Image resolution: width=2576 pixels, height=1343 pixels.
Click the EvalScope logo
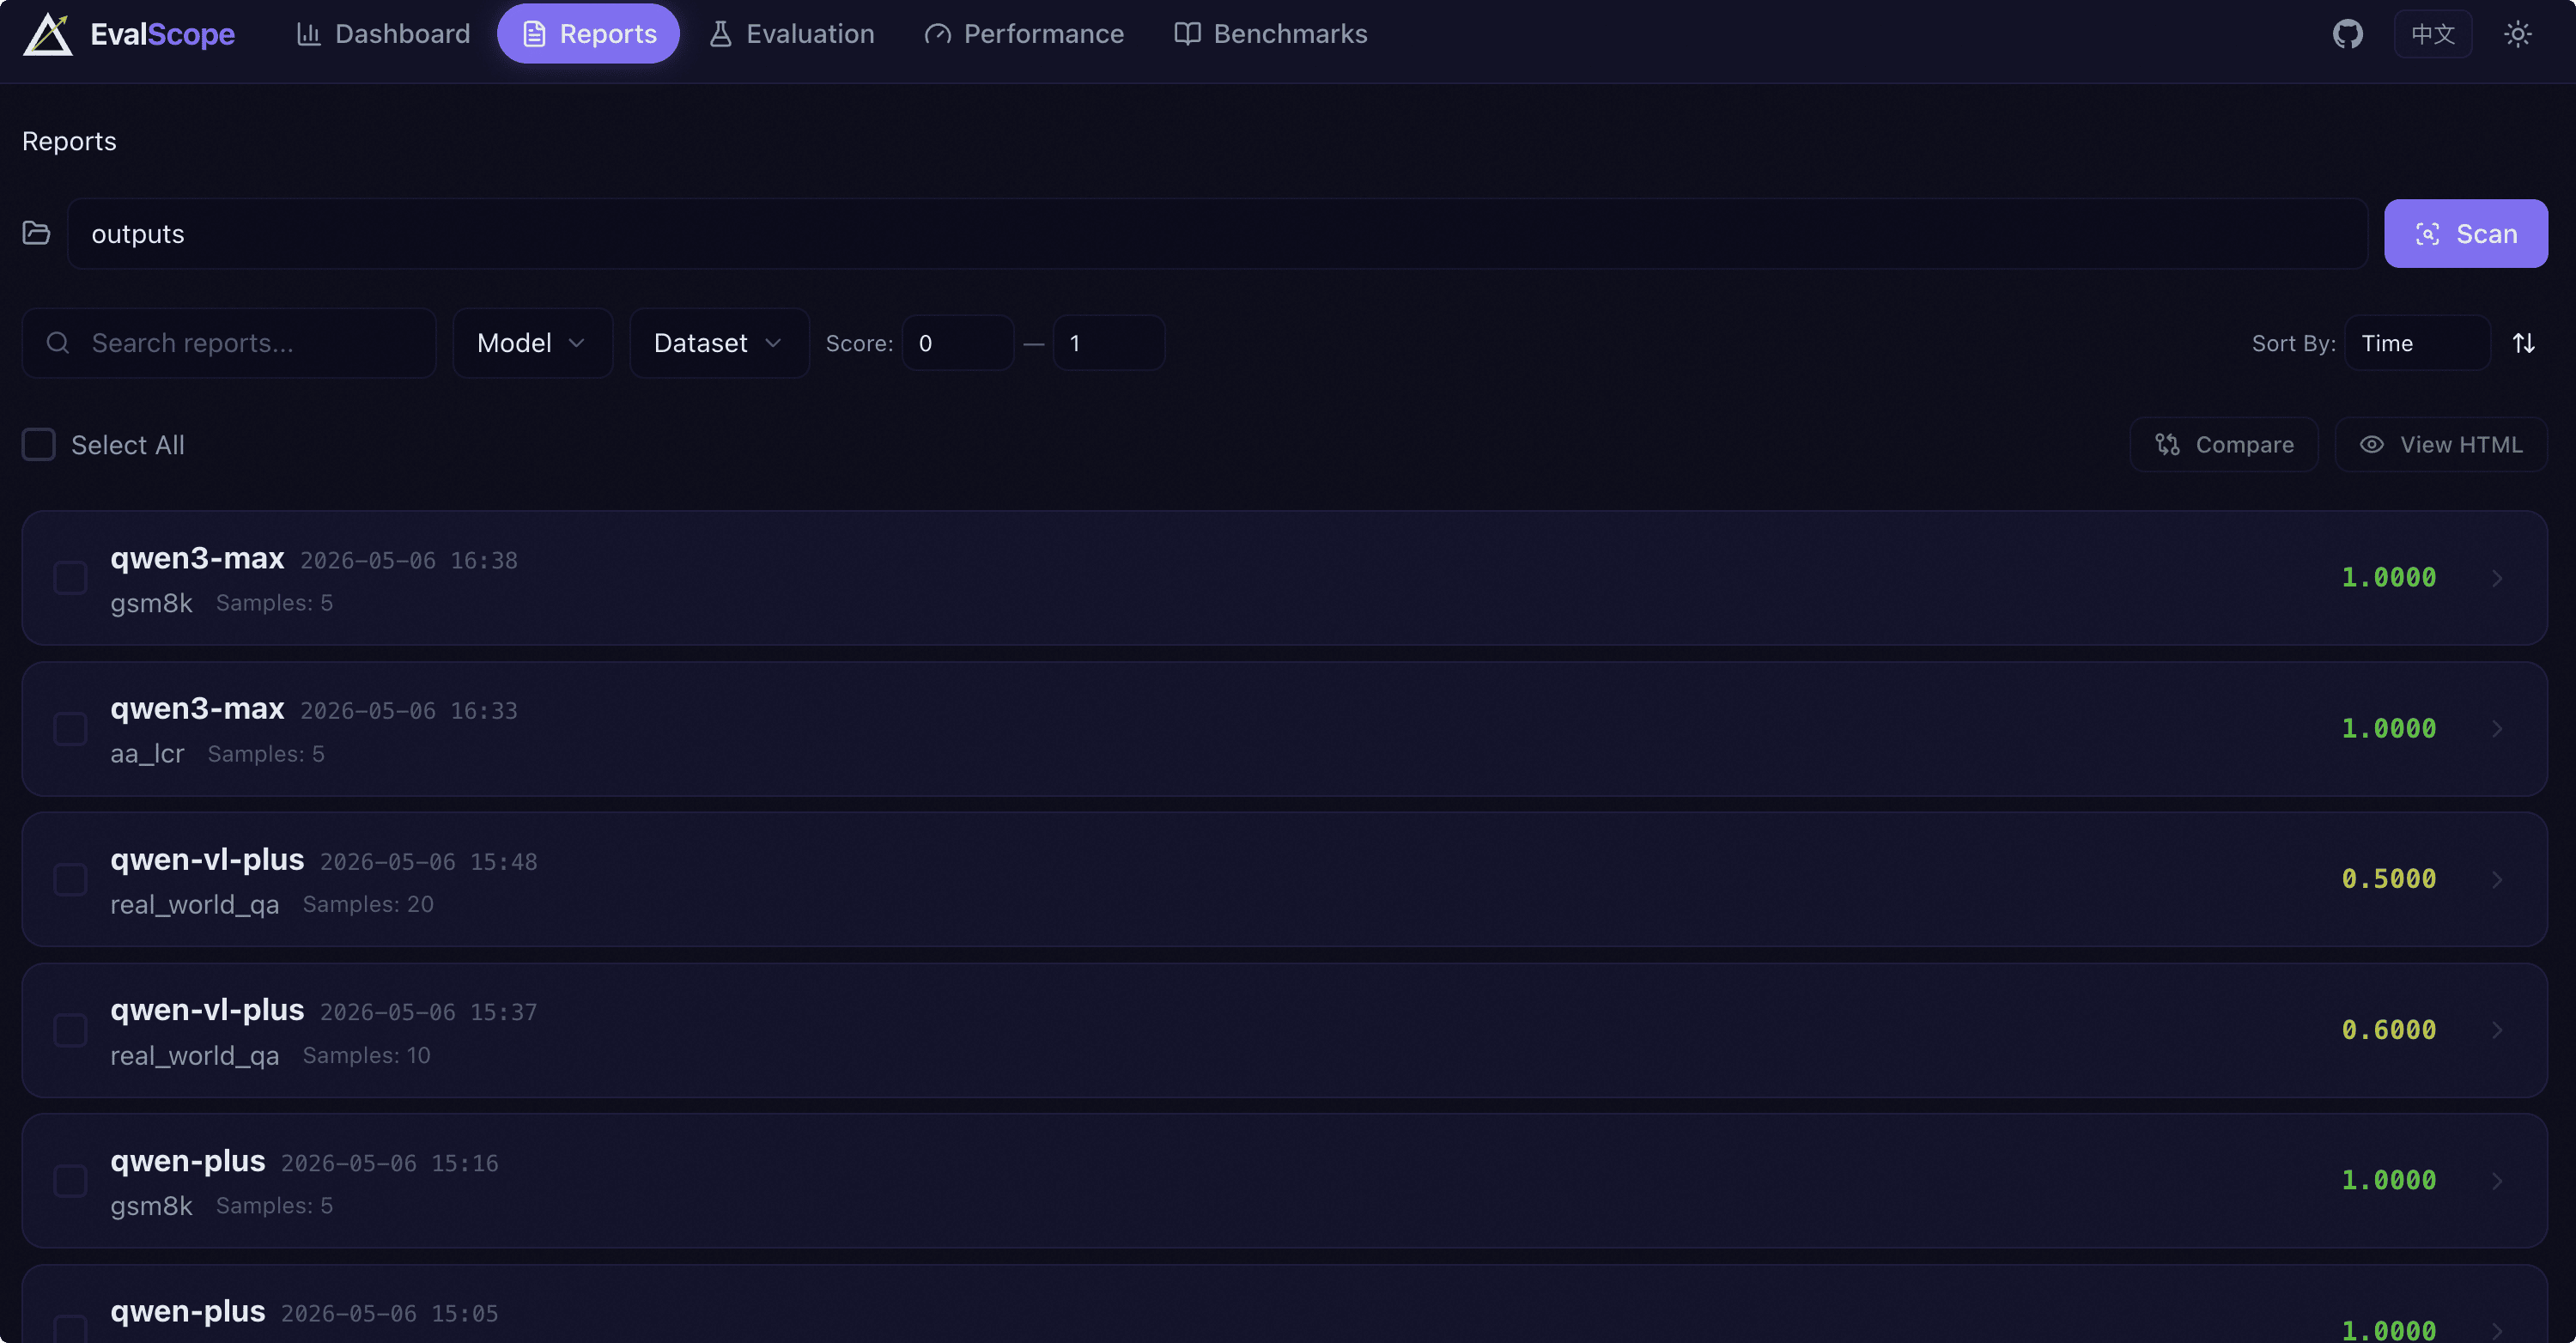point(129,34)
